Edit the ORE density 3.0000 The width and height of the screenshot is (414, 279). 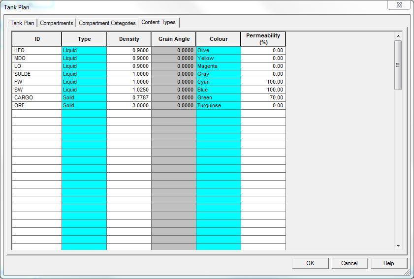129,106
